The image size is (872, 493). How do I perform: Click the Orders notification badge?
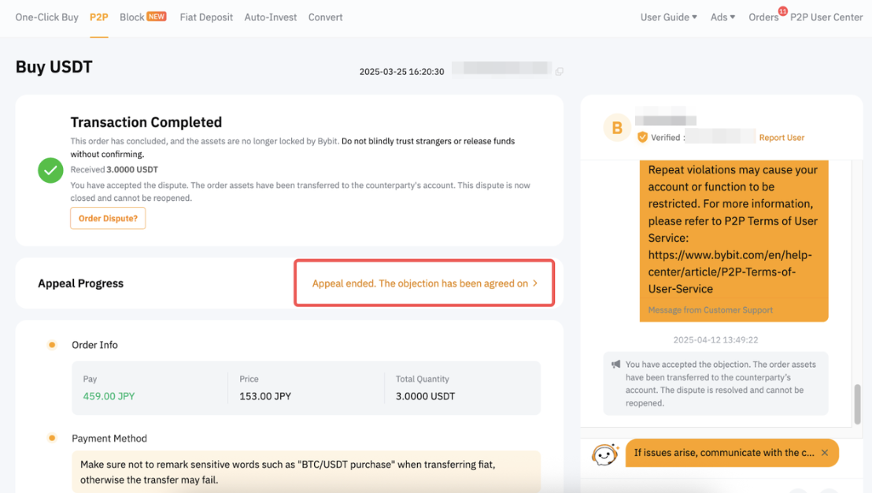tap(782, 11)
